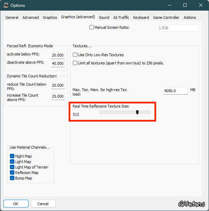
Task: Click the Options window app icon
Action: (x=6, y=5)
